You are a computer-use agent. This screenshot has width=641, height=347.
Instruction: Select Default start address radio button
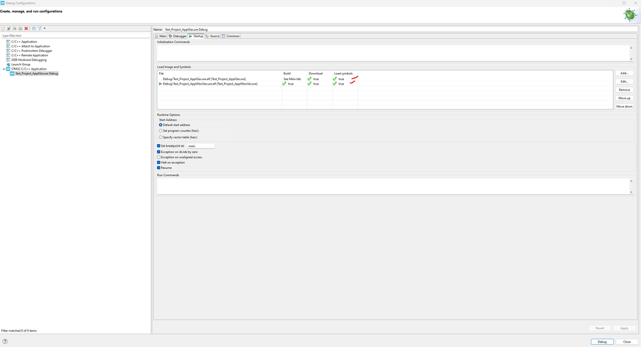point(160,125)
